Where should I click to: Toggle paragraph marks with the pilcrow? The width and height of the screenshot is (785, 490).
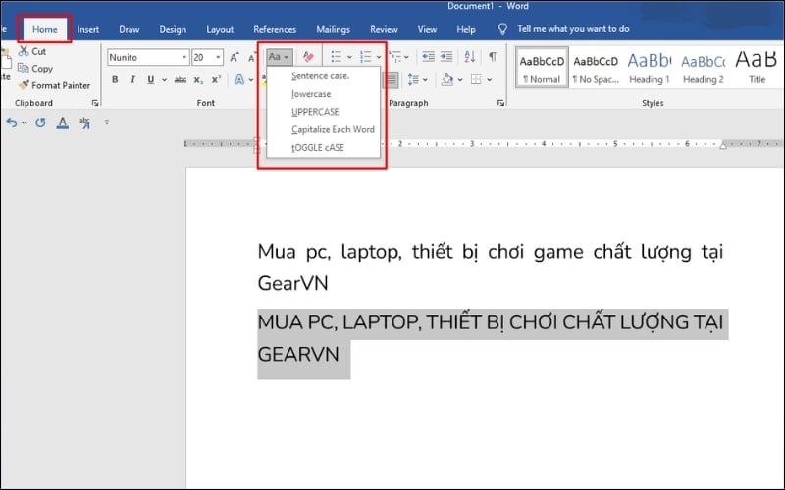click(493, 57)
